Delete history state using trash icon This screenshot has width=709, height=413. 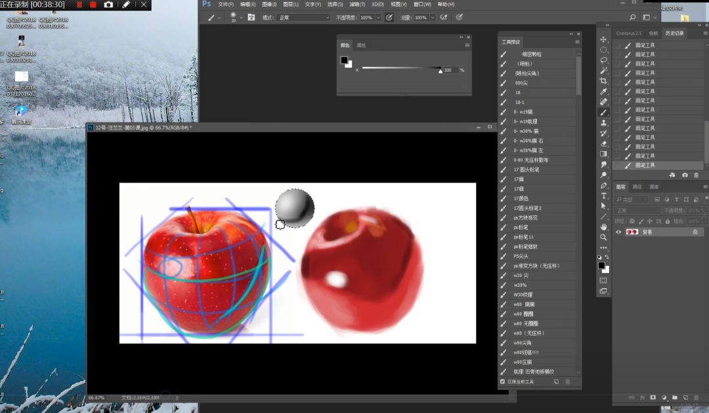[x=696, y=175]
